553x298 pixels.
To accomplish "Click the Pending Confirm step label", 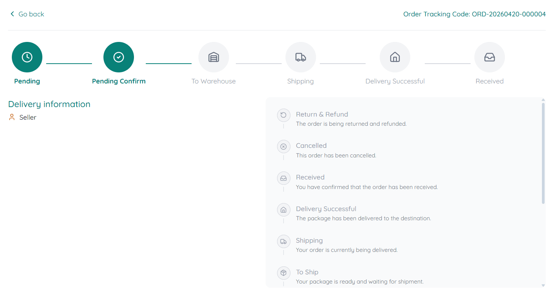I will tap(119, 81).
